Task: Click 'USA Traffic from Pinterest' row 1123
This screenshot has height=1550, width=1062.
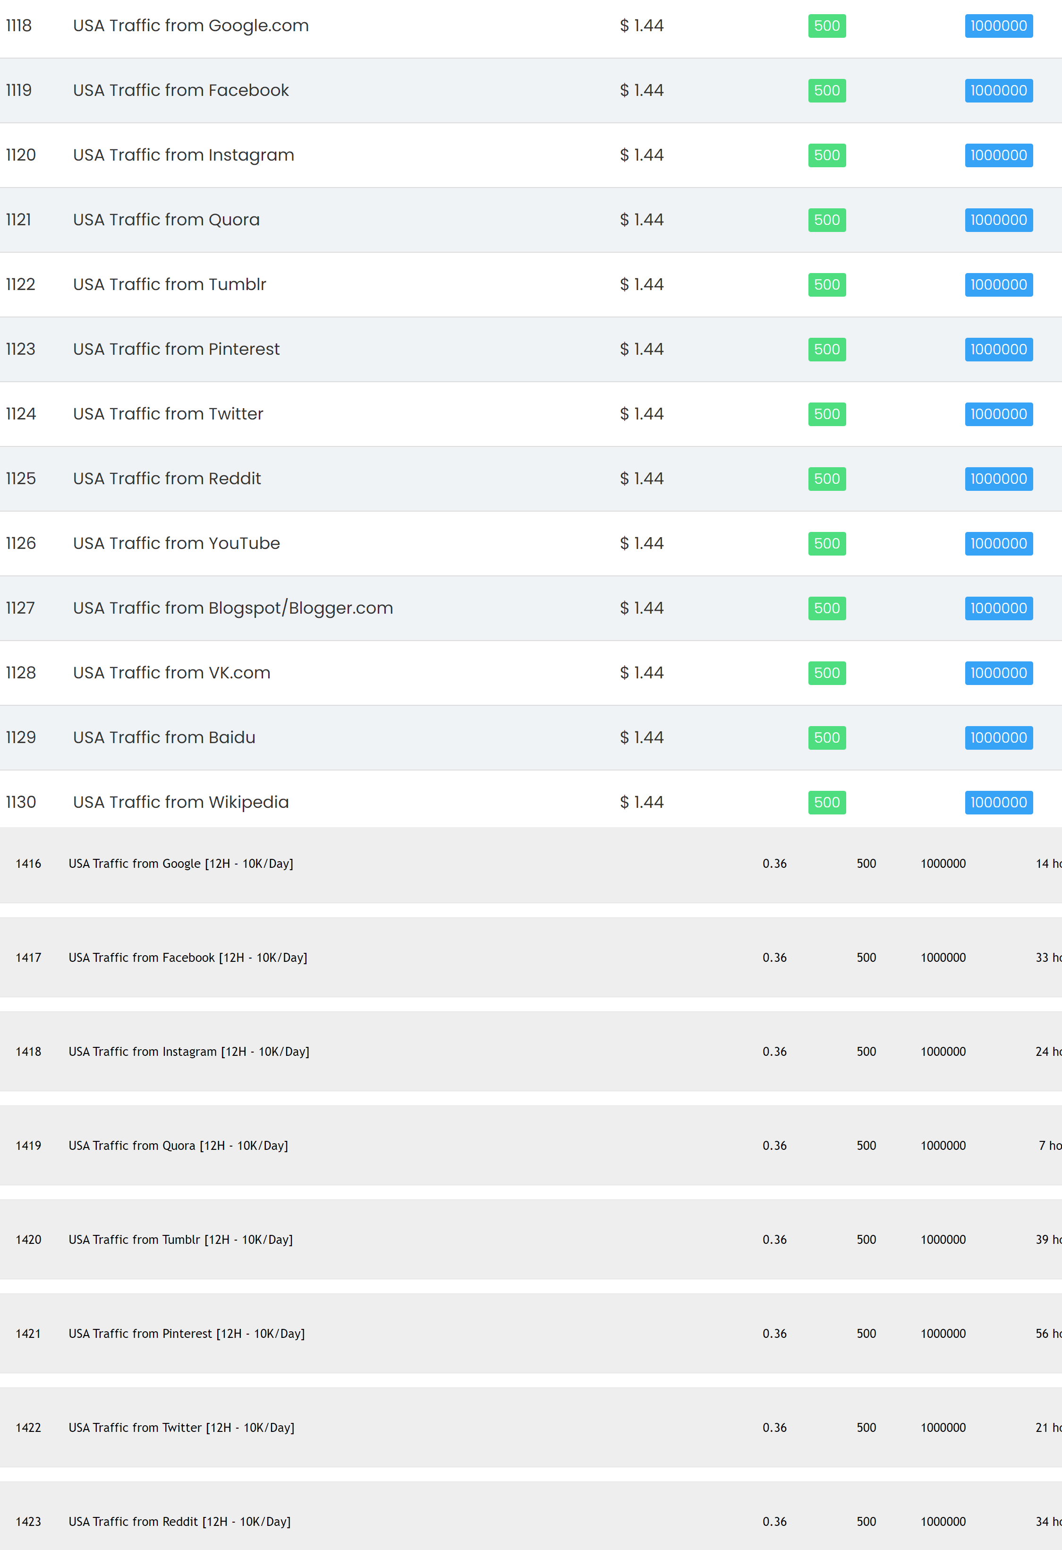Action: [176, 350]
